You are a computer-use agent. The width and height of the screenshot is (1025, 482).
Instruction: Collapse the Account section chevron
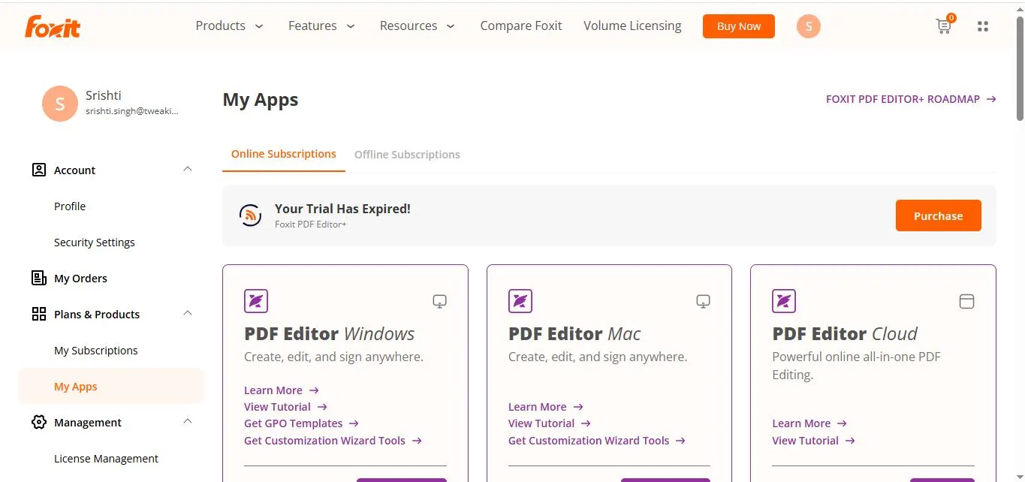(188, 170)
